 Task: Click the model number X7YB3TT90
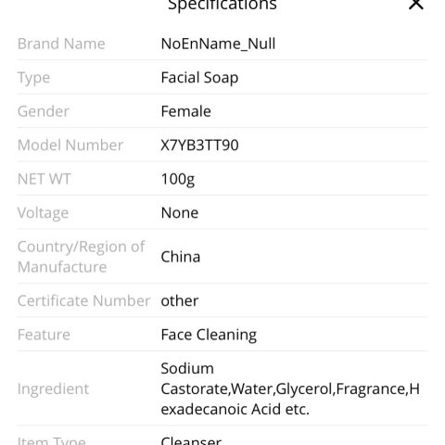click(x=200, y=145)
